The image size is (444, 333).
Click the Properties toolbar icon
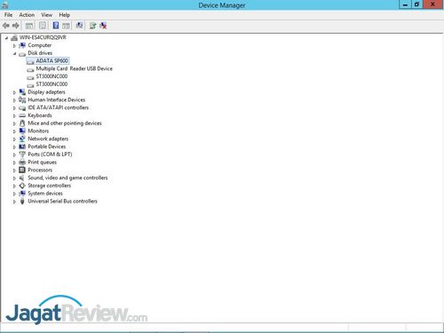pos(43,26)
